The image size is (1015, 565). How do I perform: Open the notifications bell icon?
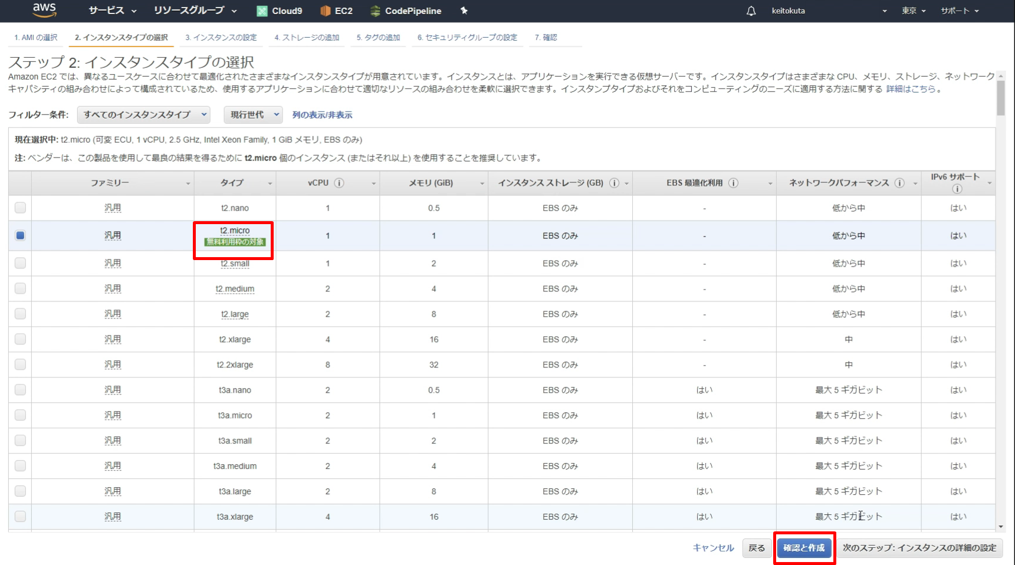751,11
